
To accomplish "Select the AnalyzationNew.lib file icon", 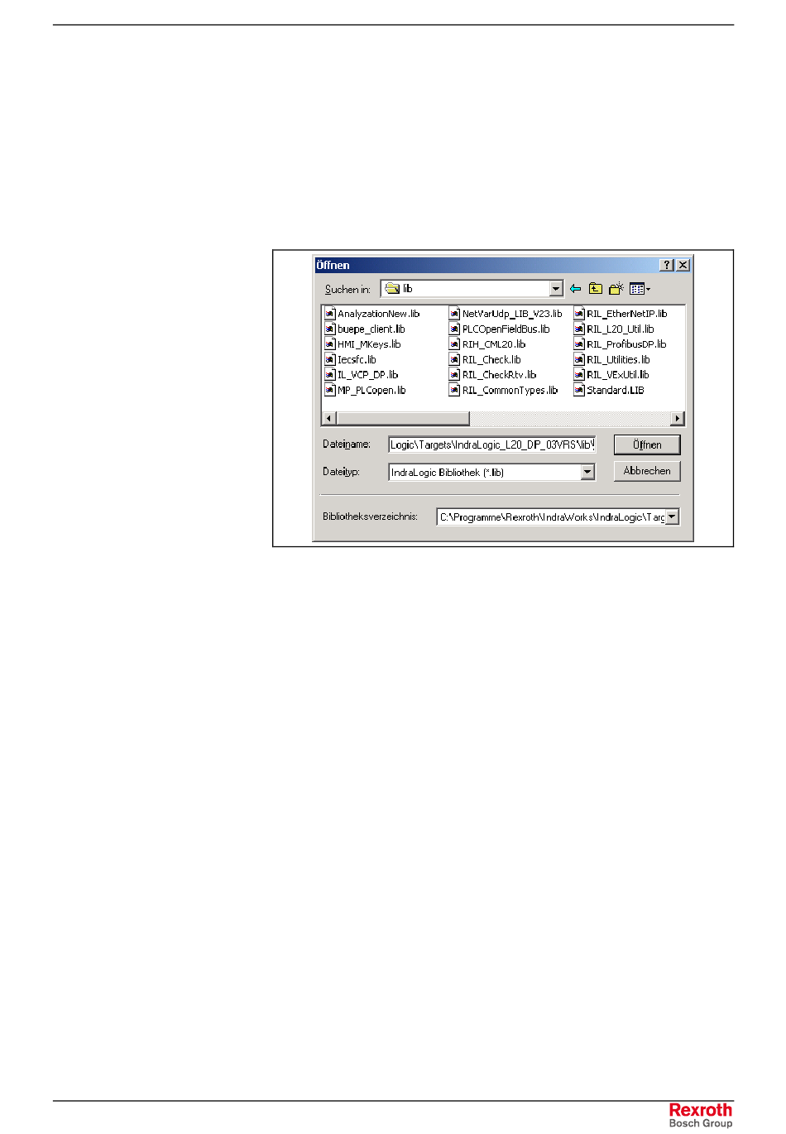I will click(x=330, y=314).
